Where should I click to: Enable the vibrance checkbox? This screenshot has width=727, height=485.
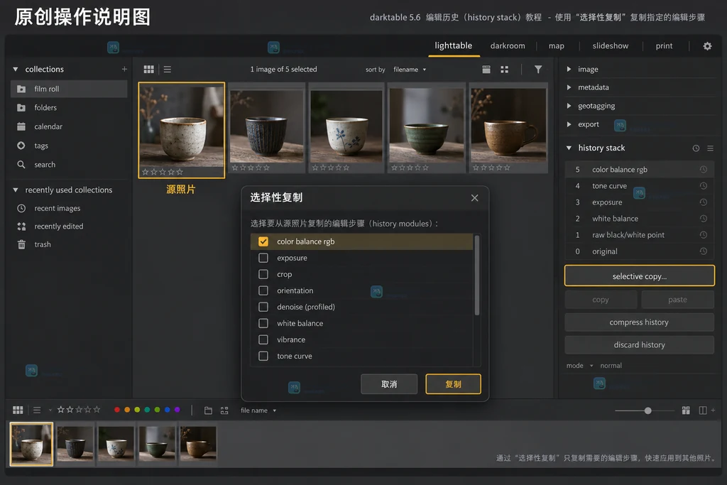pos(263,339)
